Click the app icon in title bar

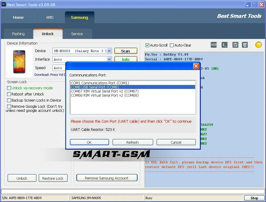click(4, 4)
